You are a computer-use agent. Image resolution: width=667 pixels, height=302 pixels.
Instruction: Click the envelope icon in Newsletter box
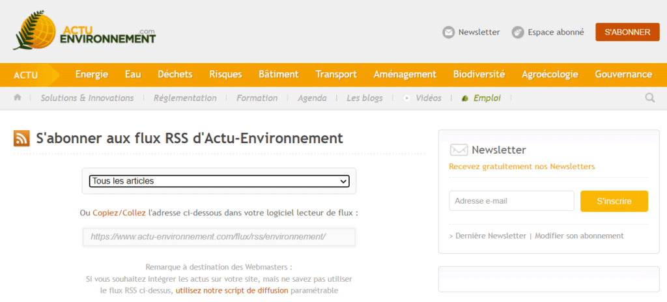tap(459, 150)
